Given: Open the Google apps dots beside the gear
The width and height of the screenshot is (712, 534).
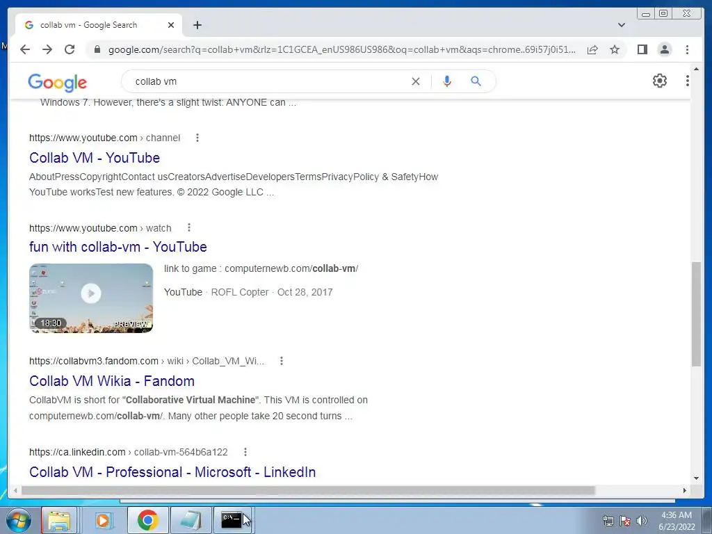Looking at the screenshot, I should pos(688,81).
